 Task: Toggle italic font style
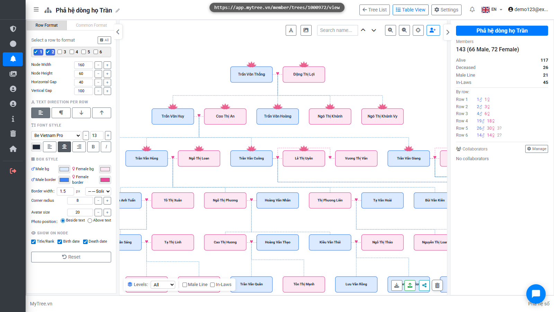(106, 147)
